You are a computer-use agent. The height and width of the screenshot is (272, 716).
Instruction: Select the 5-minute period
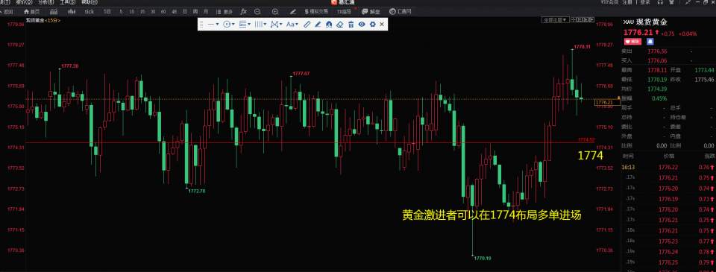(121, 11)
